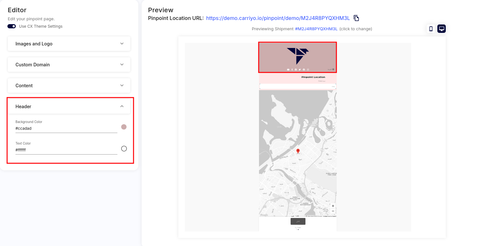Zoom in on the map
Viewport: 478px width, 246px height.
(333, 206)
